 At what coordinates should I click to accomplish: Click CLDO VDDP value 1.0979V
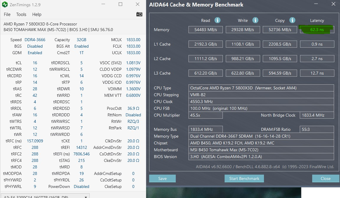tap(133, 69)
